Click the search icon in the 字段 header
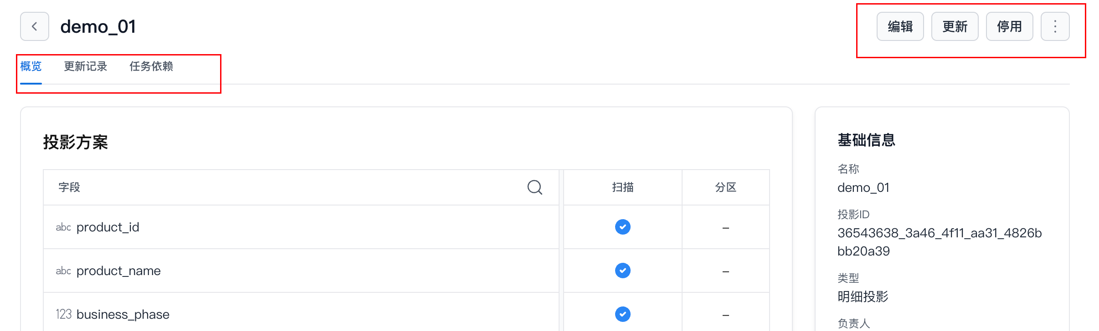 [x=534, y=187]
